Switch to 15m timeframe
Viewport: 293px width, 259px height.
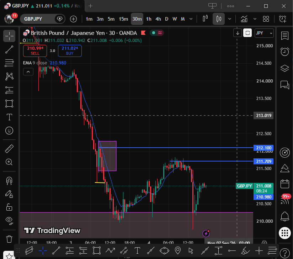(x=123, y=19)
